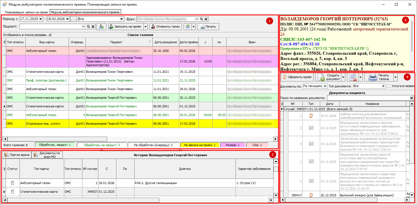Enable 'Услуга в названии' checkbox
Screen dimensions: 417x205
click(389, 86)
